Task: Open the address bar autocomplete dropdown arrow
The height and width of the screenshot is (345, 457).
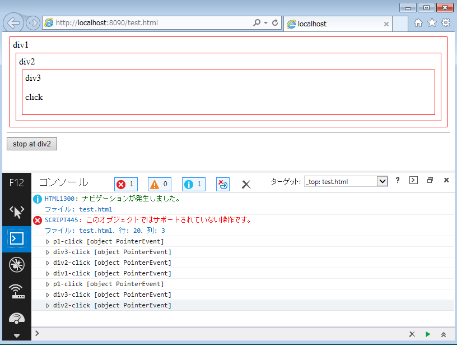Action: click(266, 23)
